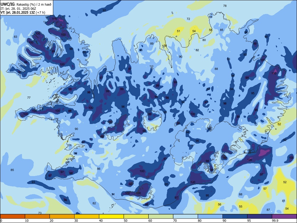Select the light blue 80–90 legend swatch

[210, 216]
